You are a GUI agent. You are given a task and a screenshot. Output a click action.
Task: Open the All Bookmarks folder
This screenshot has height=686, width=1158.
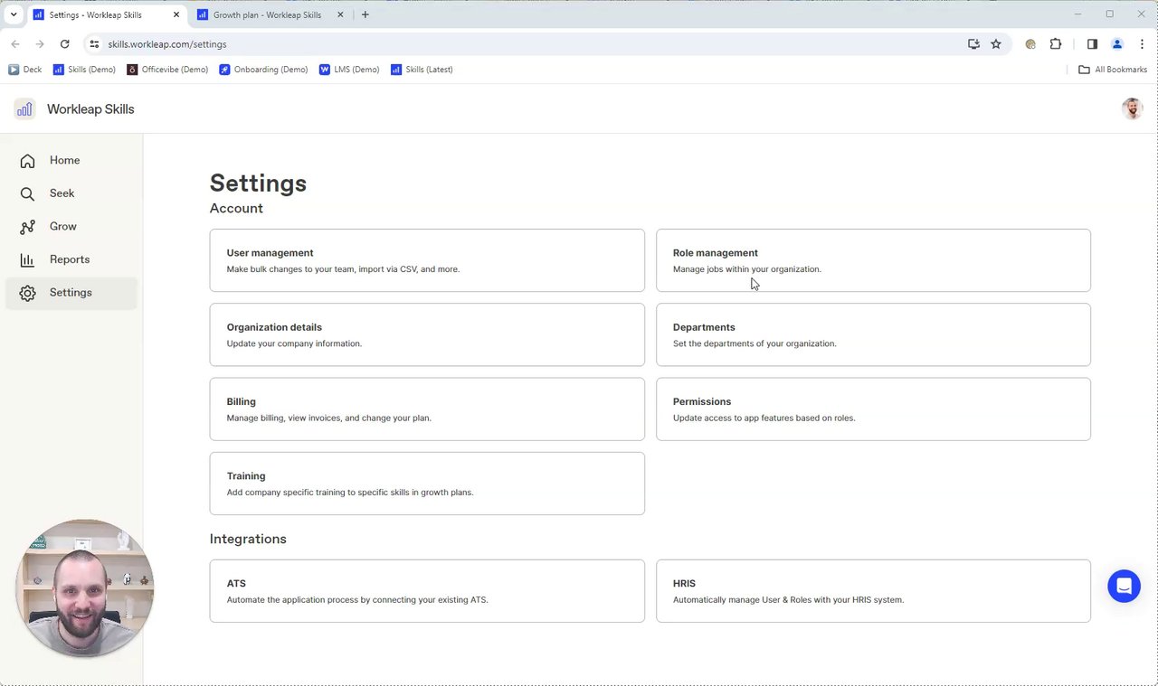pos(1113,70)
